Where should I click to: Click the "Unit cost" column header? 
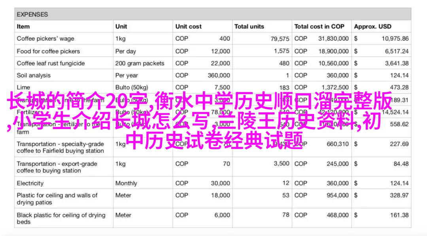(x=189, y=27)
